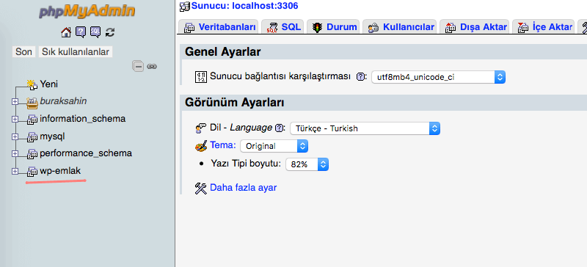Click the phpMyAdmin logo
This screenshot has height=267, width=587.
coord(87,11)
